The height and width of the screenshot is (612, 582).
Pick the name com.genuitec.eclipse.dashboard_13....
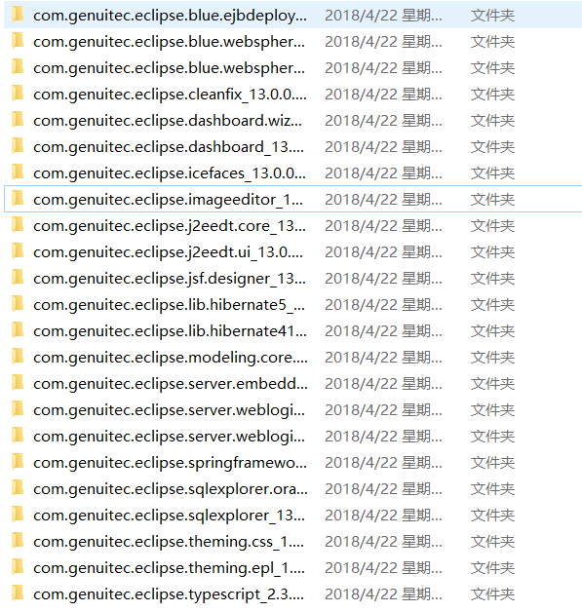[x=169, y=147]
